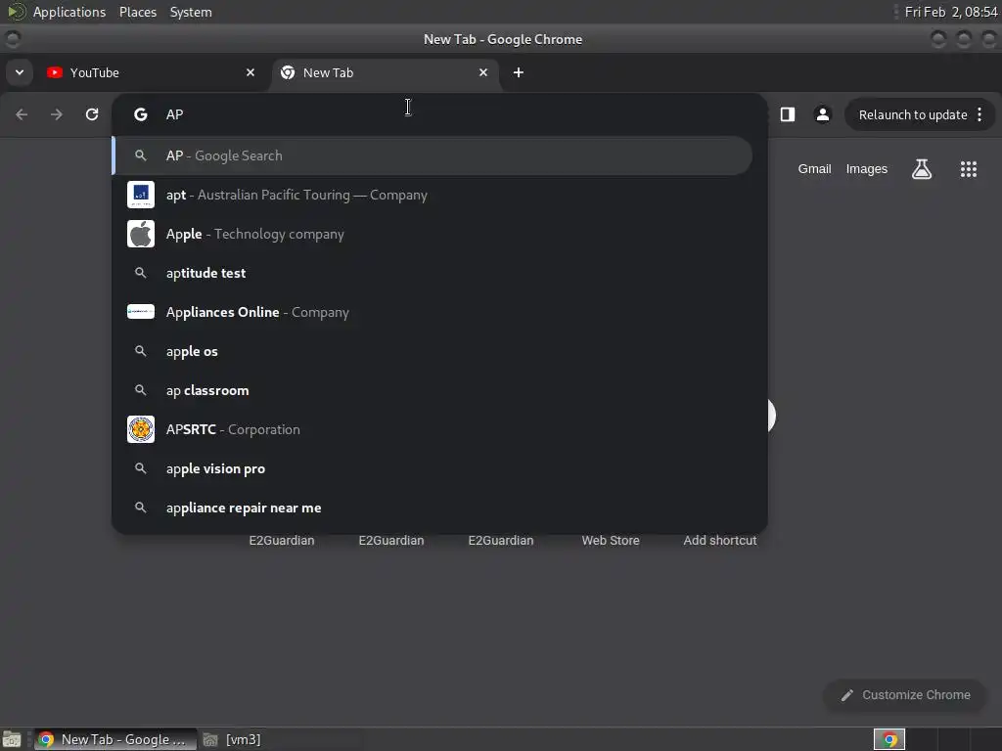Open the three-dot Chrome menu

(979, 114)
